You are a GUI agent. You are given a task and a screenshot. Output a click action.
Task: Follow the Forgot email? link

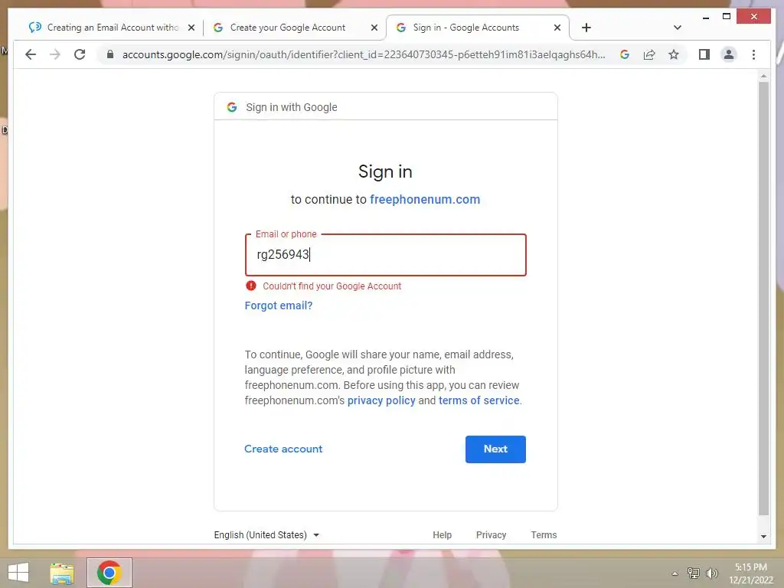[279, 305]
